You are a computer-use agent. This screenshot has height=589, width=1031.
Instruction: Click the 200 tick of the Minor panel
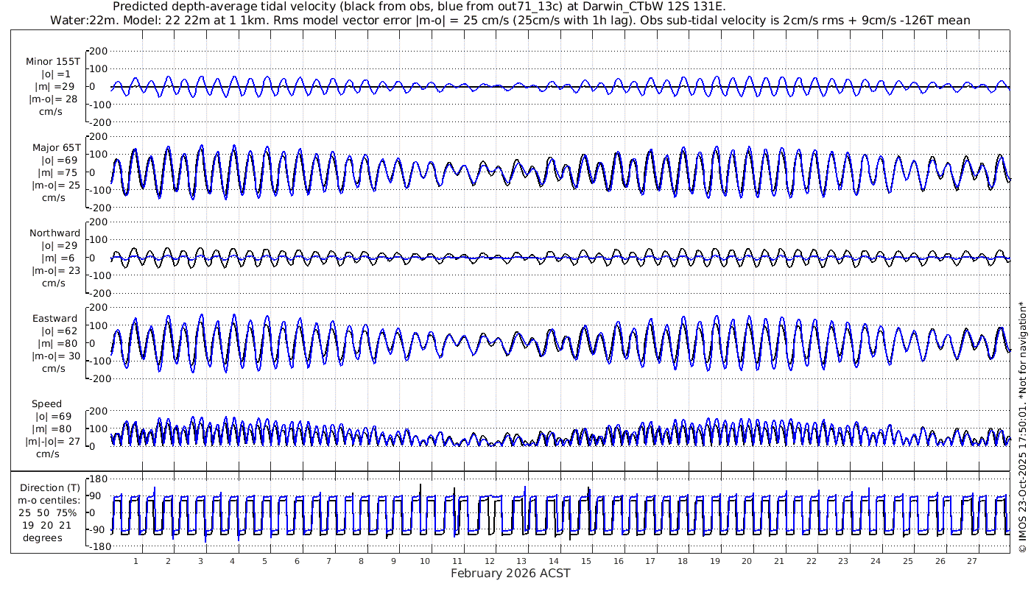click(x=98, y=51)
